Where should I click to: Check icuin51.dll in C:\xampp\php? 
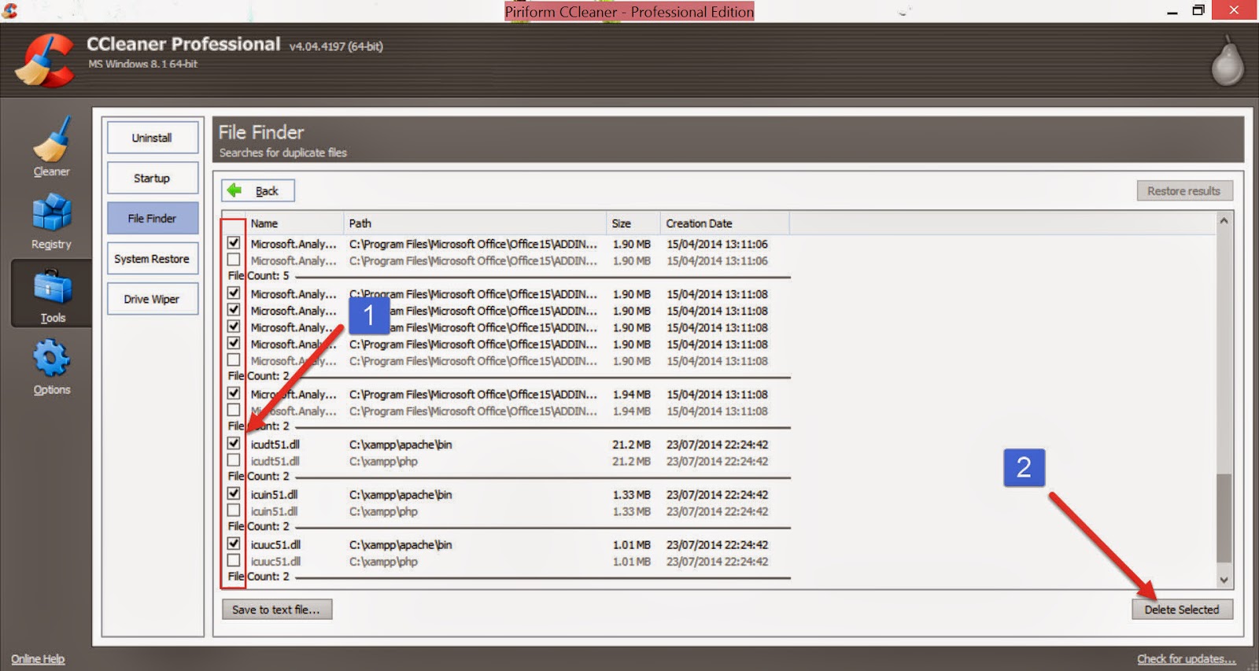tap(234, 511)
